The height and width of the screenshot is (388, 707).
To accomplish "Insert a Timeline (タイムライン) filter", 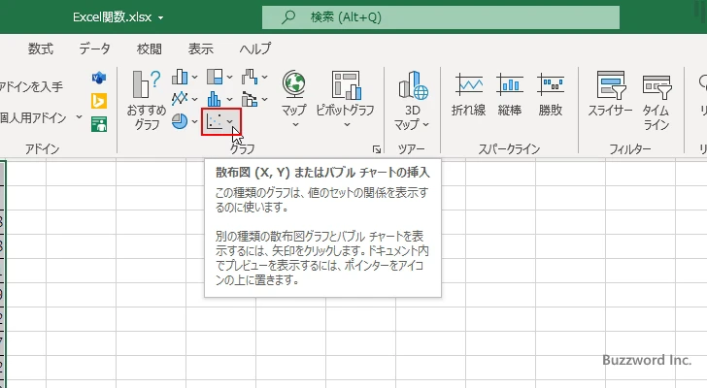I will click(x=656, y=100).
